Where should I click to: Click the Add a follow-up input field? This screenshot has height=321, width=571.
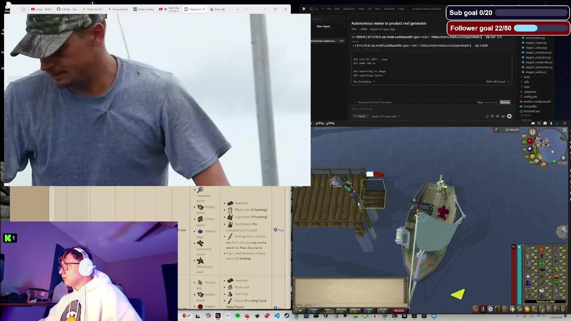click(430, 109)
